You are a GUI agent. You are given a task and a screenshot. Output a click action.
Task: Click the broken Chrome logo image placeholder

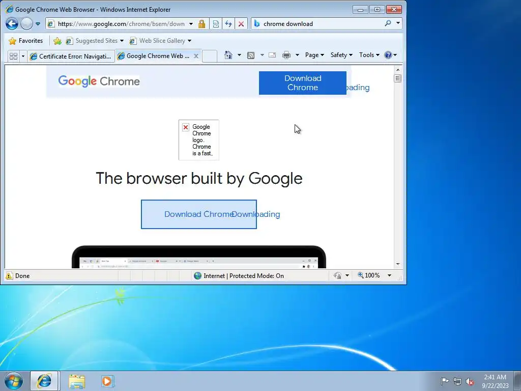click(x=199, y=139)
